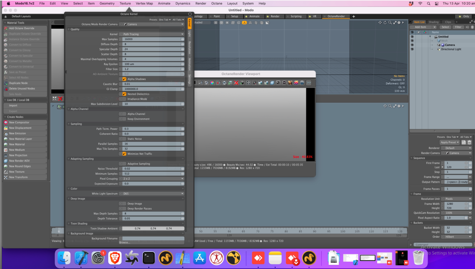This screenshot has height=269, width=475.
Task: Open Terminal from the Dock
Action: [x=149, y=258]
